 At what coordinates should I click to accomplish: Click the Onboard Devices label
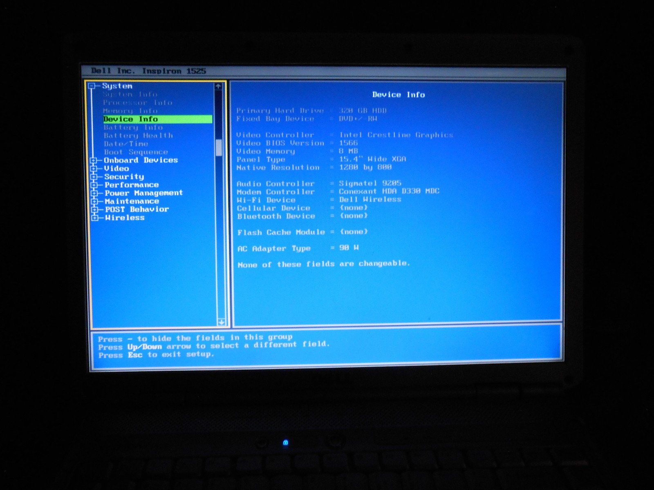click(141, 160)
